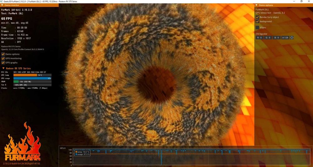Click the Test: FurMark (GL) text
The image size is (313, 167).
click(12, 13)
